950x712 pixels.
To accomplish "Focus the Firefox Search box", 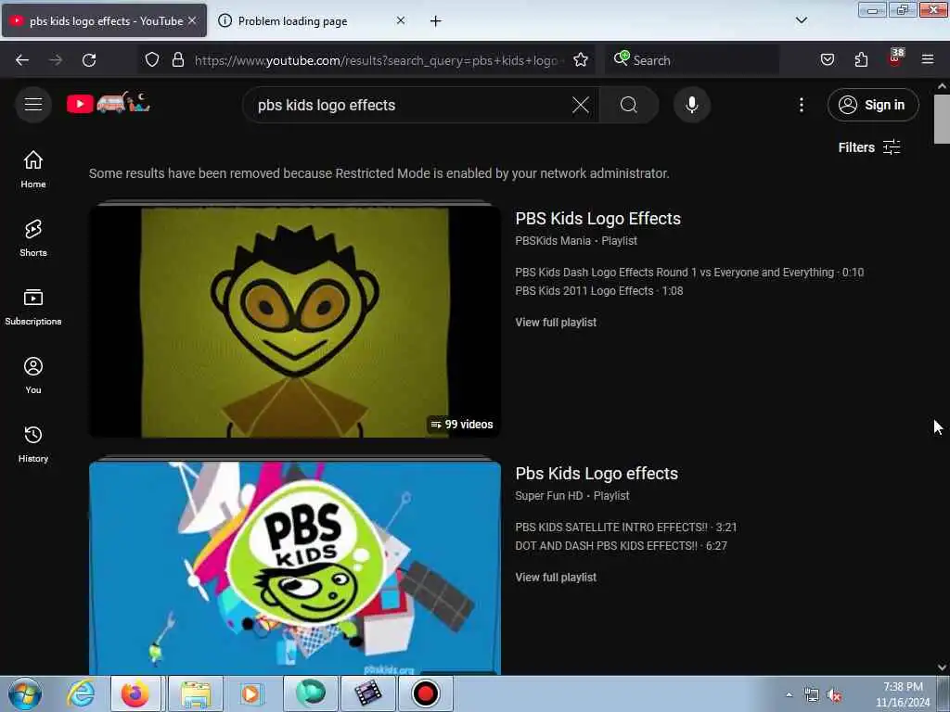I will click(x=692, y=60).
